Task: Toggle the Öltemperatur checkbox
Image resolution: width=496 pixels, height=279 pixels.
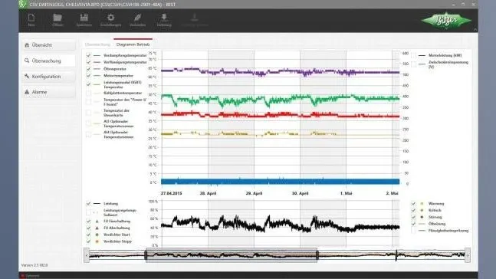Action: pyautogui.click(x=88, y=69)
